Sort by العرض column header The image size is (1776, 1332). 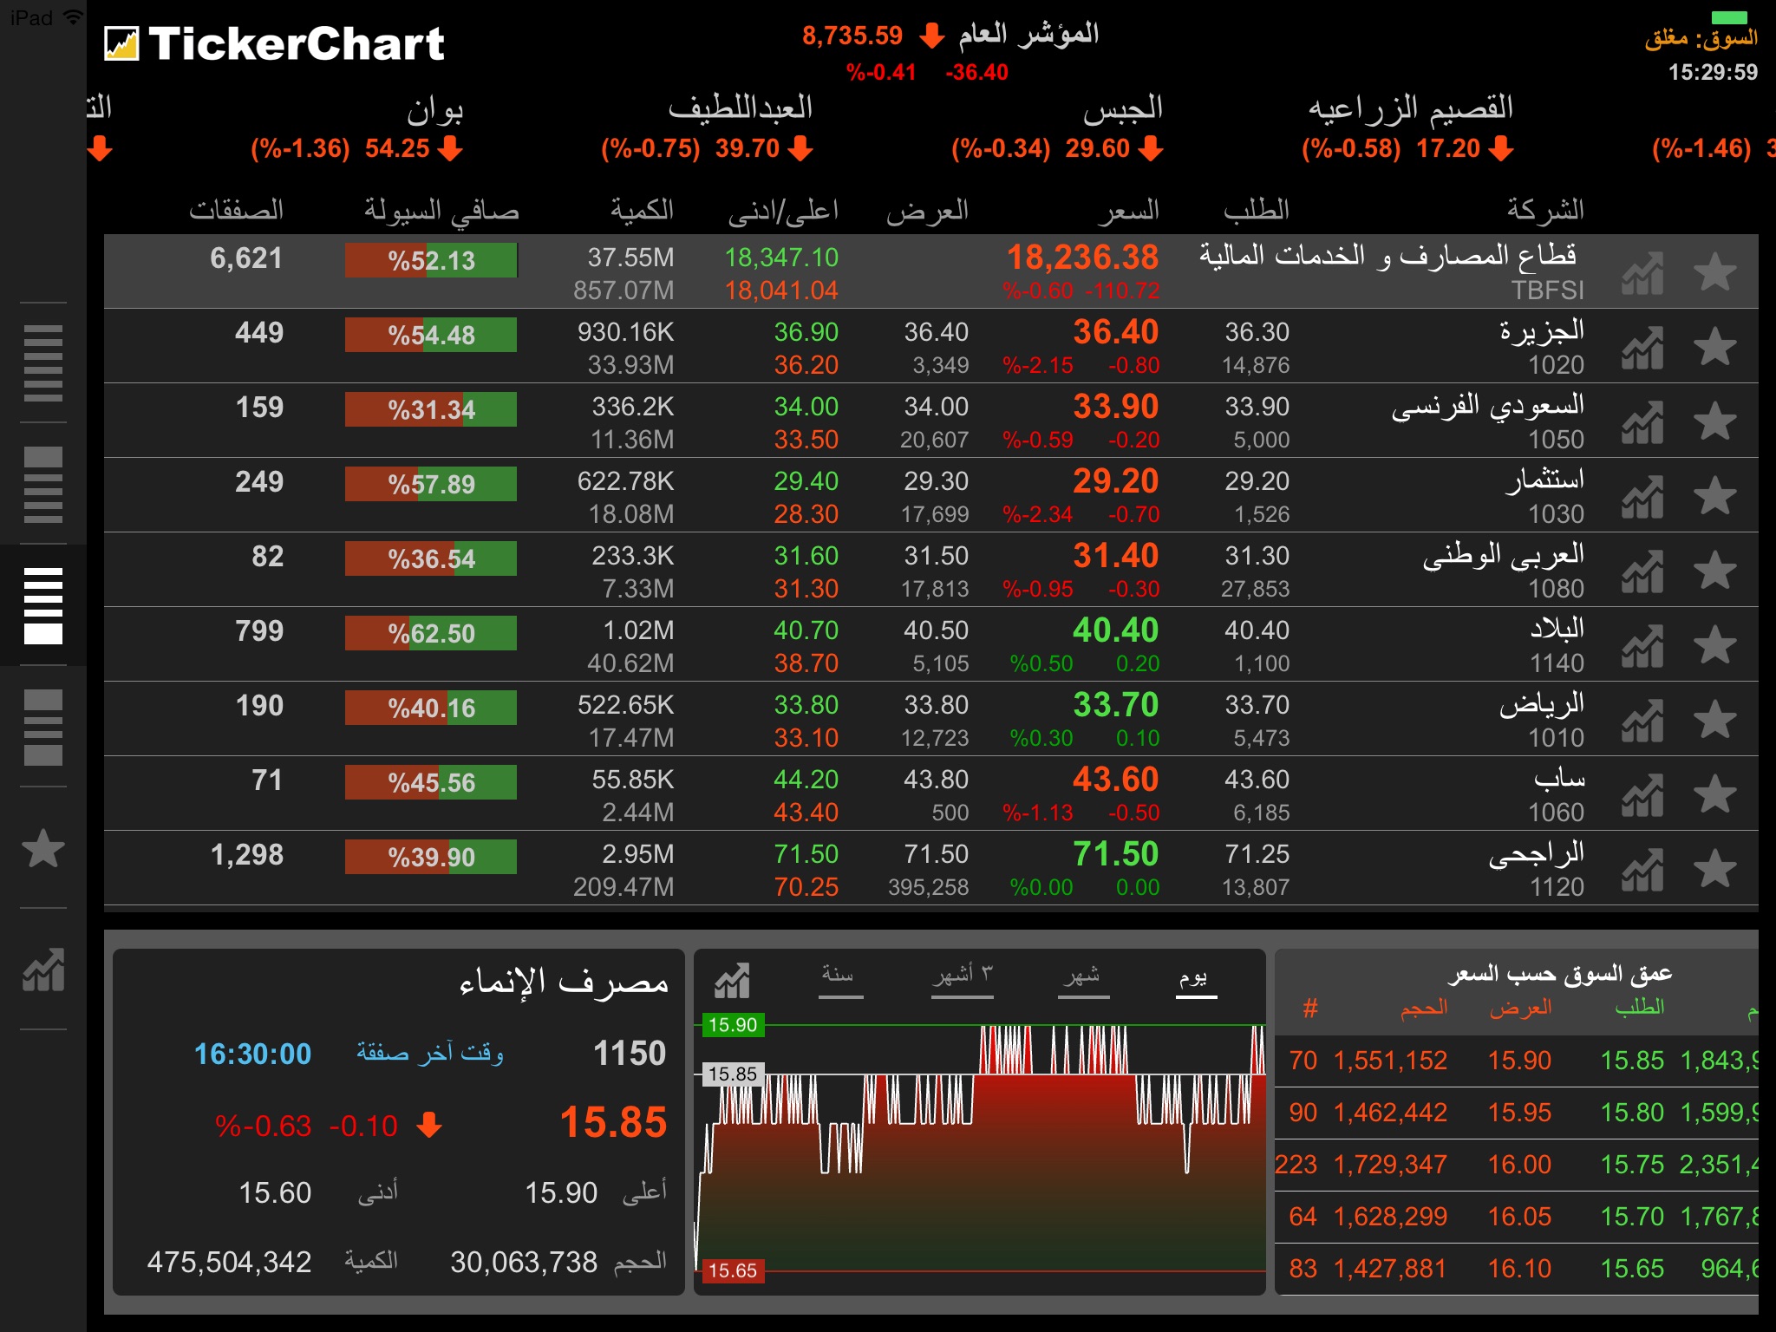point(927,209)
